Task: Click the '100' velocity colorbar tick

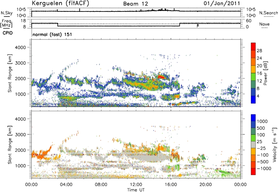Action: 261,135
